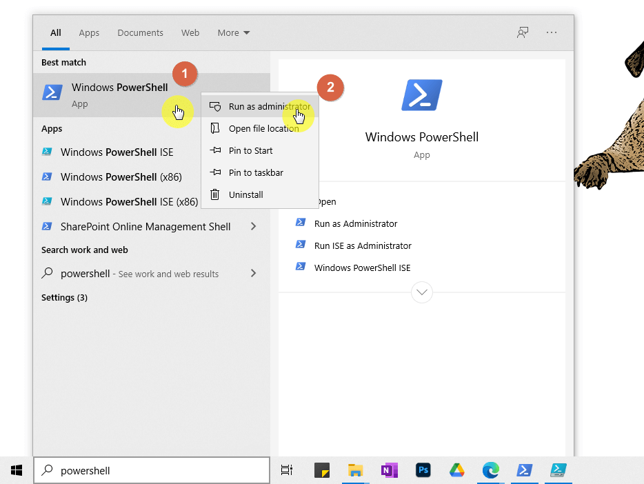
Task: Click the Windows PowerShell (x86) list icon
Action: [47, 177]
